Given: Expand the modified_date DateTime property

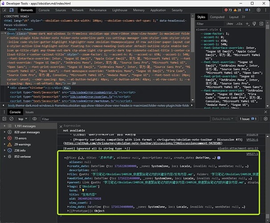Looking at the screenshot, I should click(68, 178).
